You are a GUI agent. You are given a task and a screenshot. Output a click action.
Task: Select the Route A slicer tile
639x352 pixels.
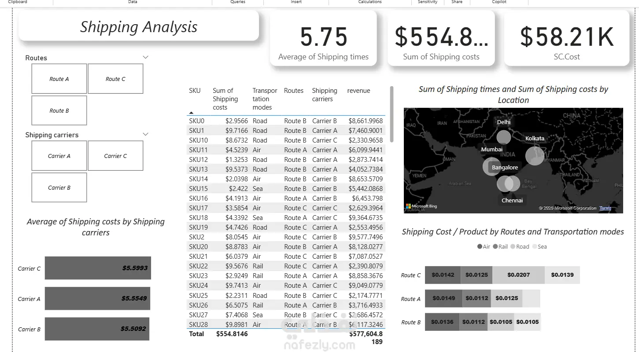click(59, 79)
